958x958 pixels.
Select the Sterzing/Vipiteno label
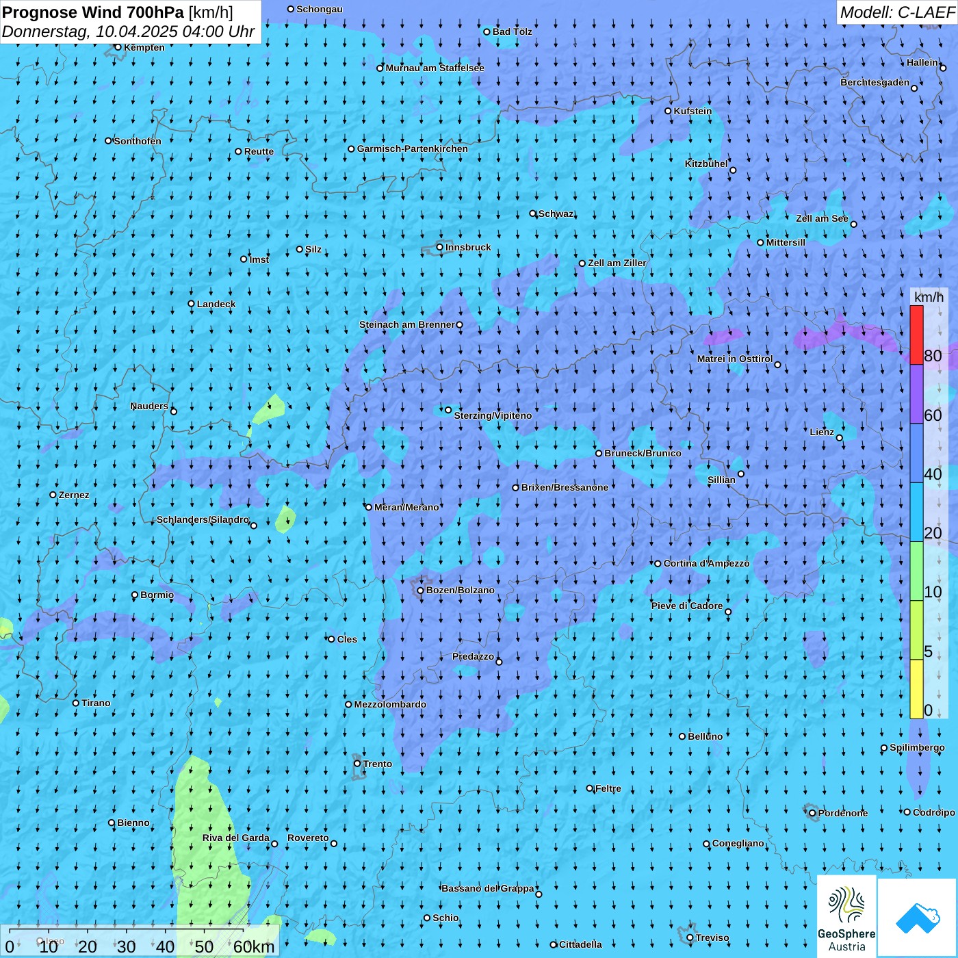pyautogui.click(x=493, y=415)
